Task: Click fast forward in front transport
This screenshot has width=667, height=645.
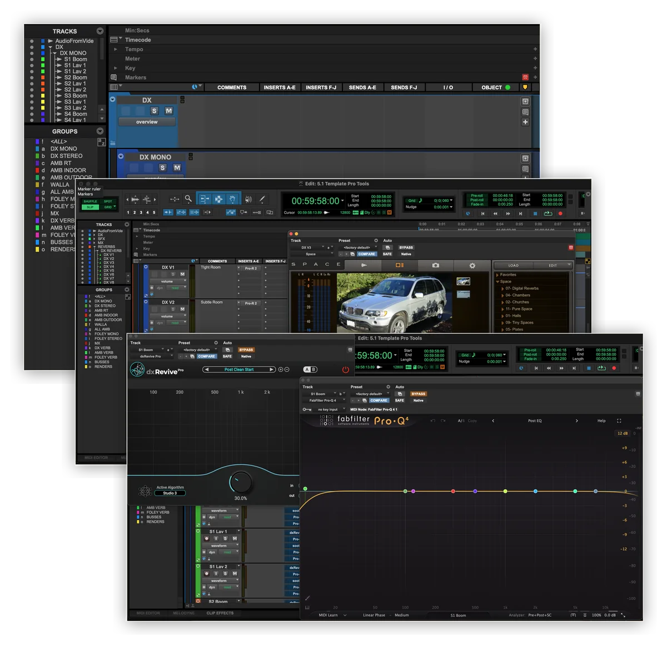Action: (x=561, y=368)
